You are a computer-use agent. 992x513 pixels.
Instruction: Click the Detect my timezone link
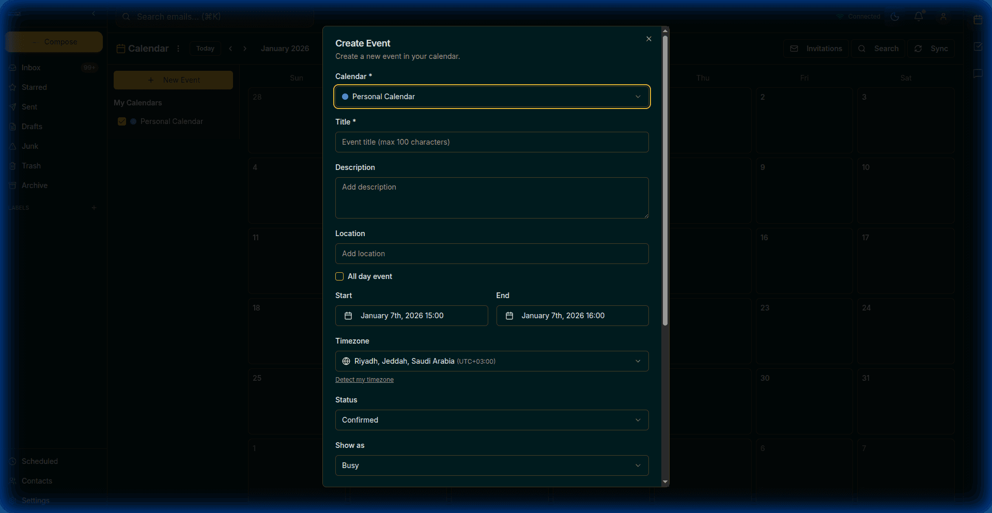364,380
